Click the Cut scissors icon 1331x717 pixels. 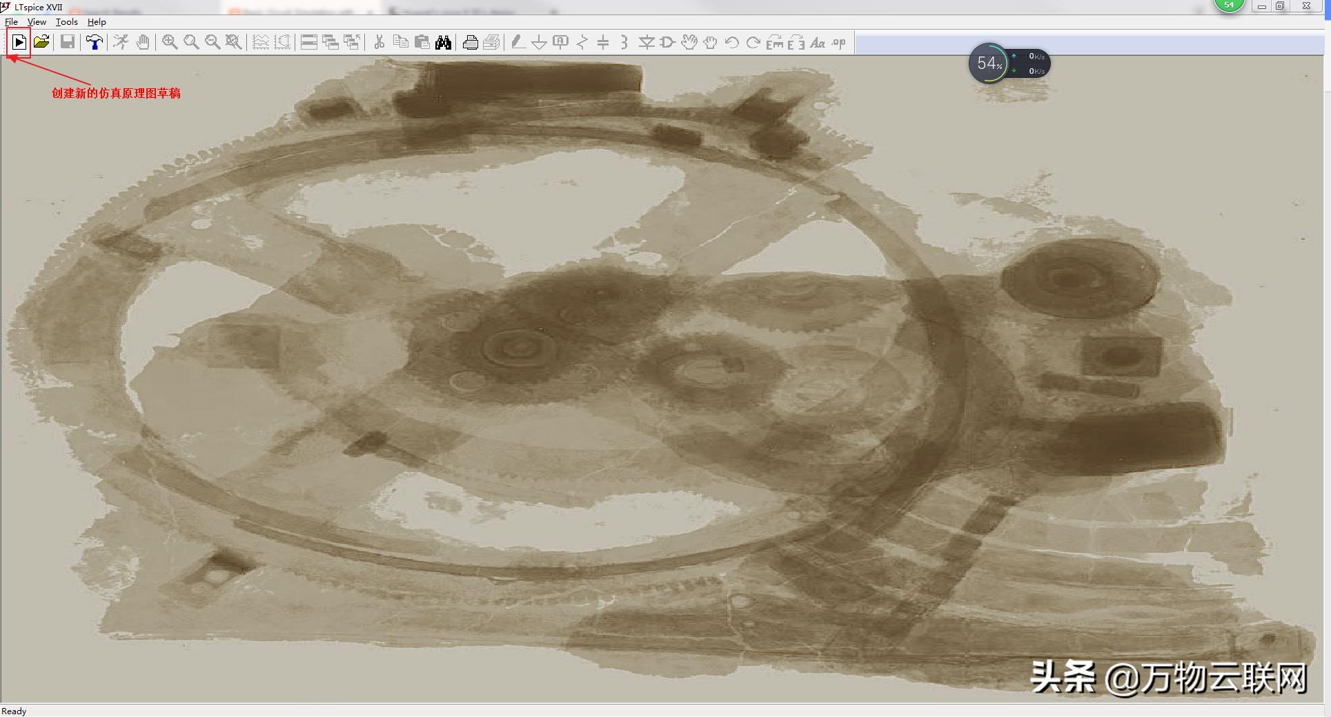[379, 43]
